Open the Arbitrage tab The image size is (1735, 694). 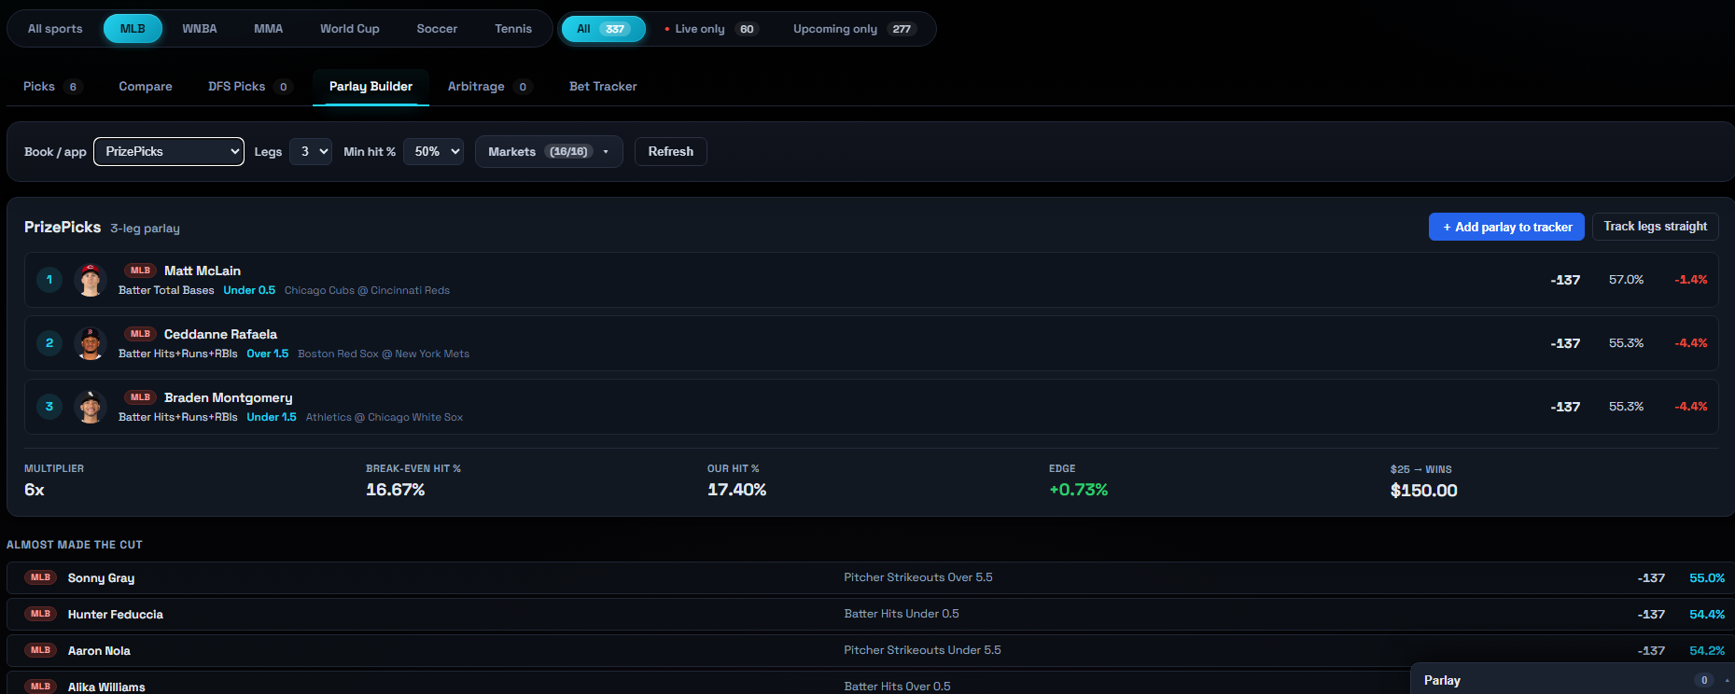(489, 87)
